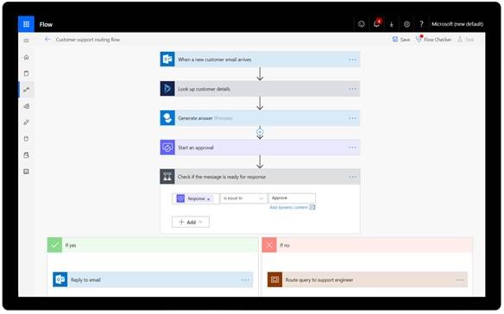Open the connectors icon in sidebar
The width and height of the screenshot is (504, 314).
[27, 122]
